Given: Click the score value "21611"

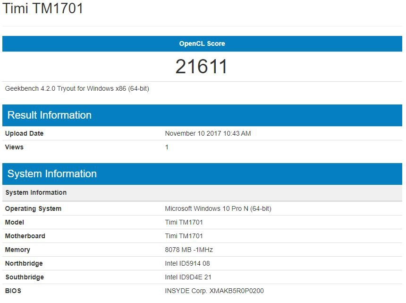Looking at the screenshot, I should pyautogui.click(x=201, y=67).
